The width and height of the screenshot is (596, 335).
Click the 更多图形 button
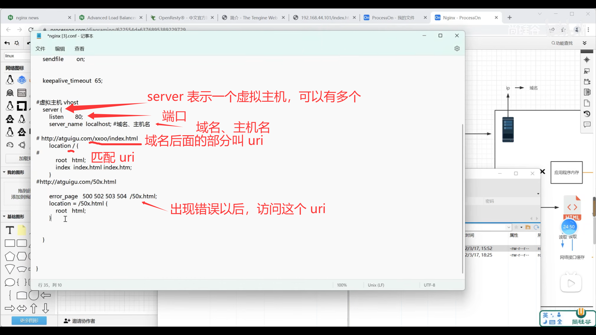tap(29, 320)
